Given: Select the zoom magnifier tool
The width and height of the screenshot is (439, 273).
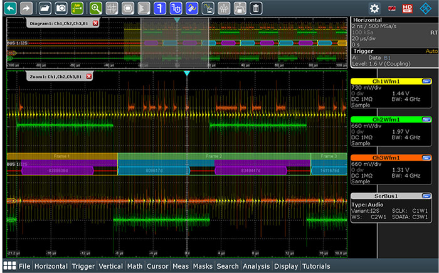Looking at the screenshot, I should pos(95,8).
